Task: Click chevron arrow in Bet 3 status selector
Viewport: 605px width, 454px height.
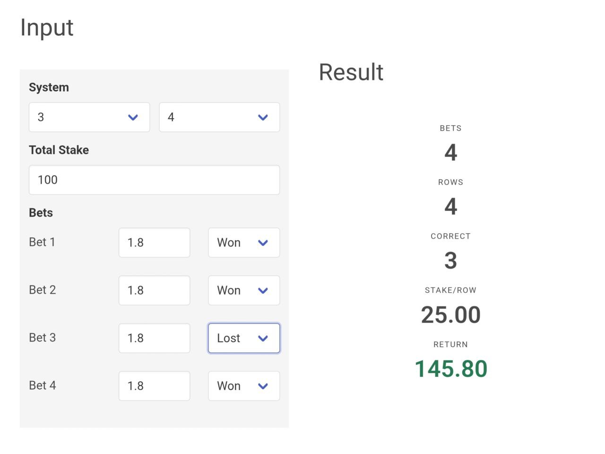Action: tap(263, 339)
